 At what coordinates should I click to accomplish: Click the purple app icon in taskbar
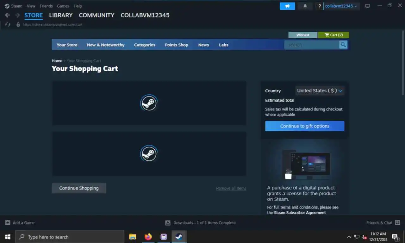(164, 237)
